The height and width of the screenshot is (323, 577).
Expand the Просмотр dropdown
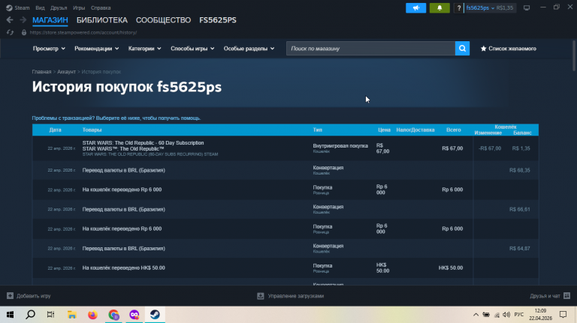point(49,49)
